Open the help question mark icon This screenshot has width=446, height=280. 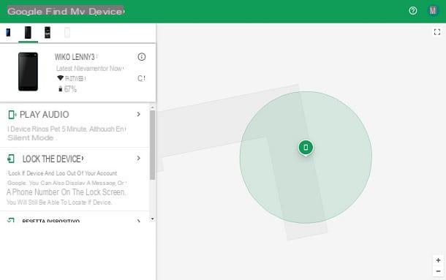tap(412, 11)
